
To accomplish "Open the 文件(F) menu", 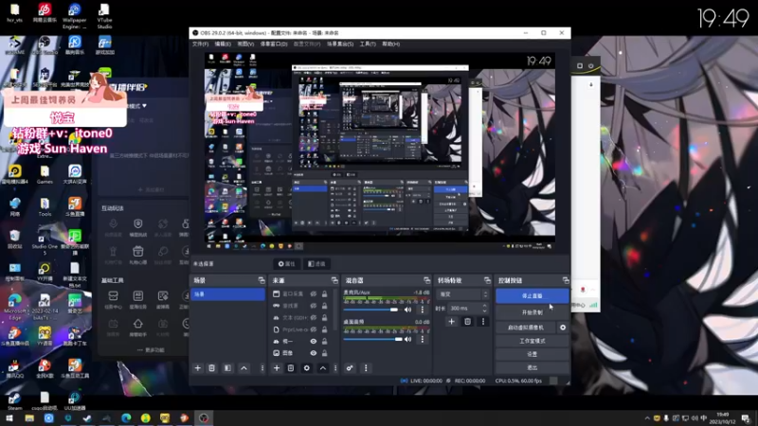I will [200, 44].
